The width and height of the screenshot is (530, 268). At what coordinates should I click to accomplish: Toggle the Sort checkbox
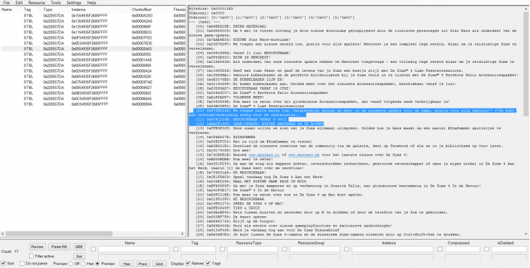(3, 263)
